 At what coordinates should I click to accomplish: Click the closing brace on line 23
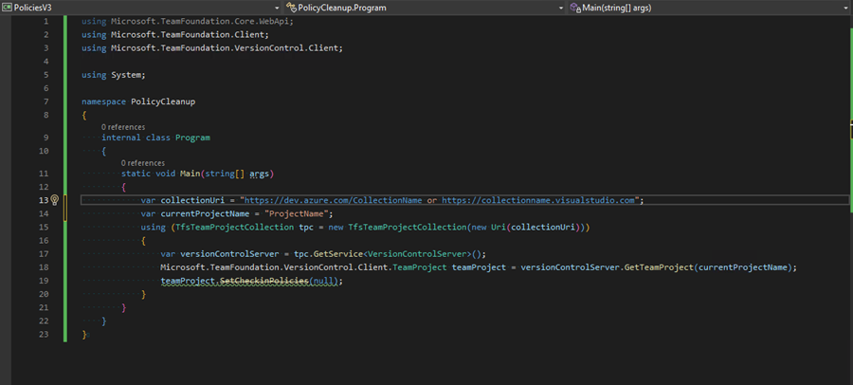(x=84, y=335)
